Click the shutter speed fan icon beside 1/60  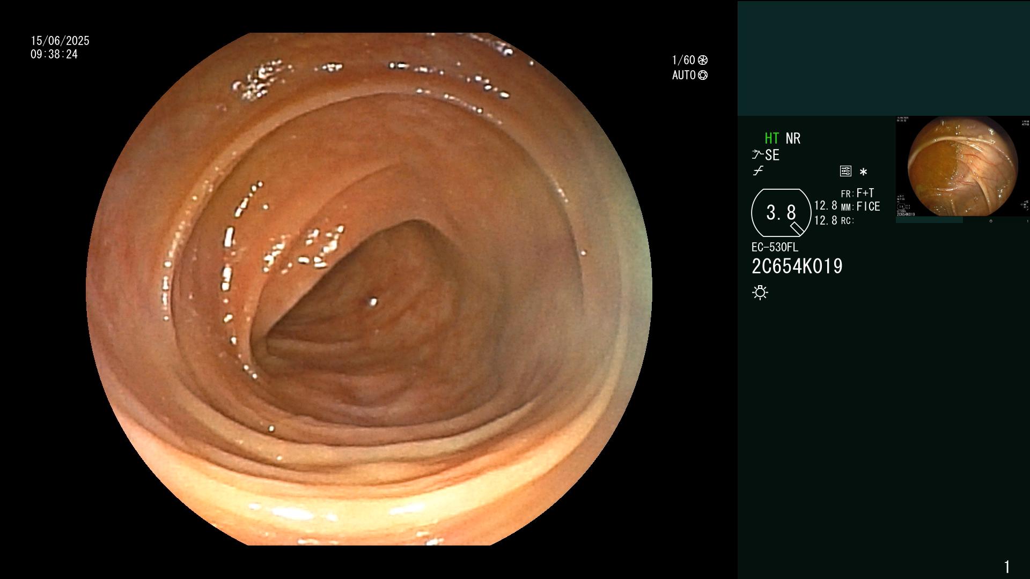[703, 60]
